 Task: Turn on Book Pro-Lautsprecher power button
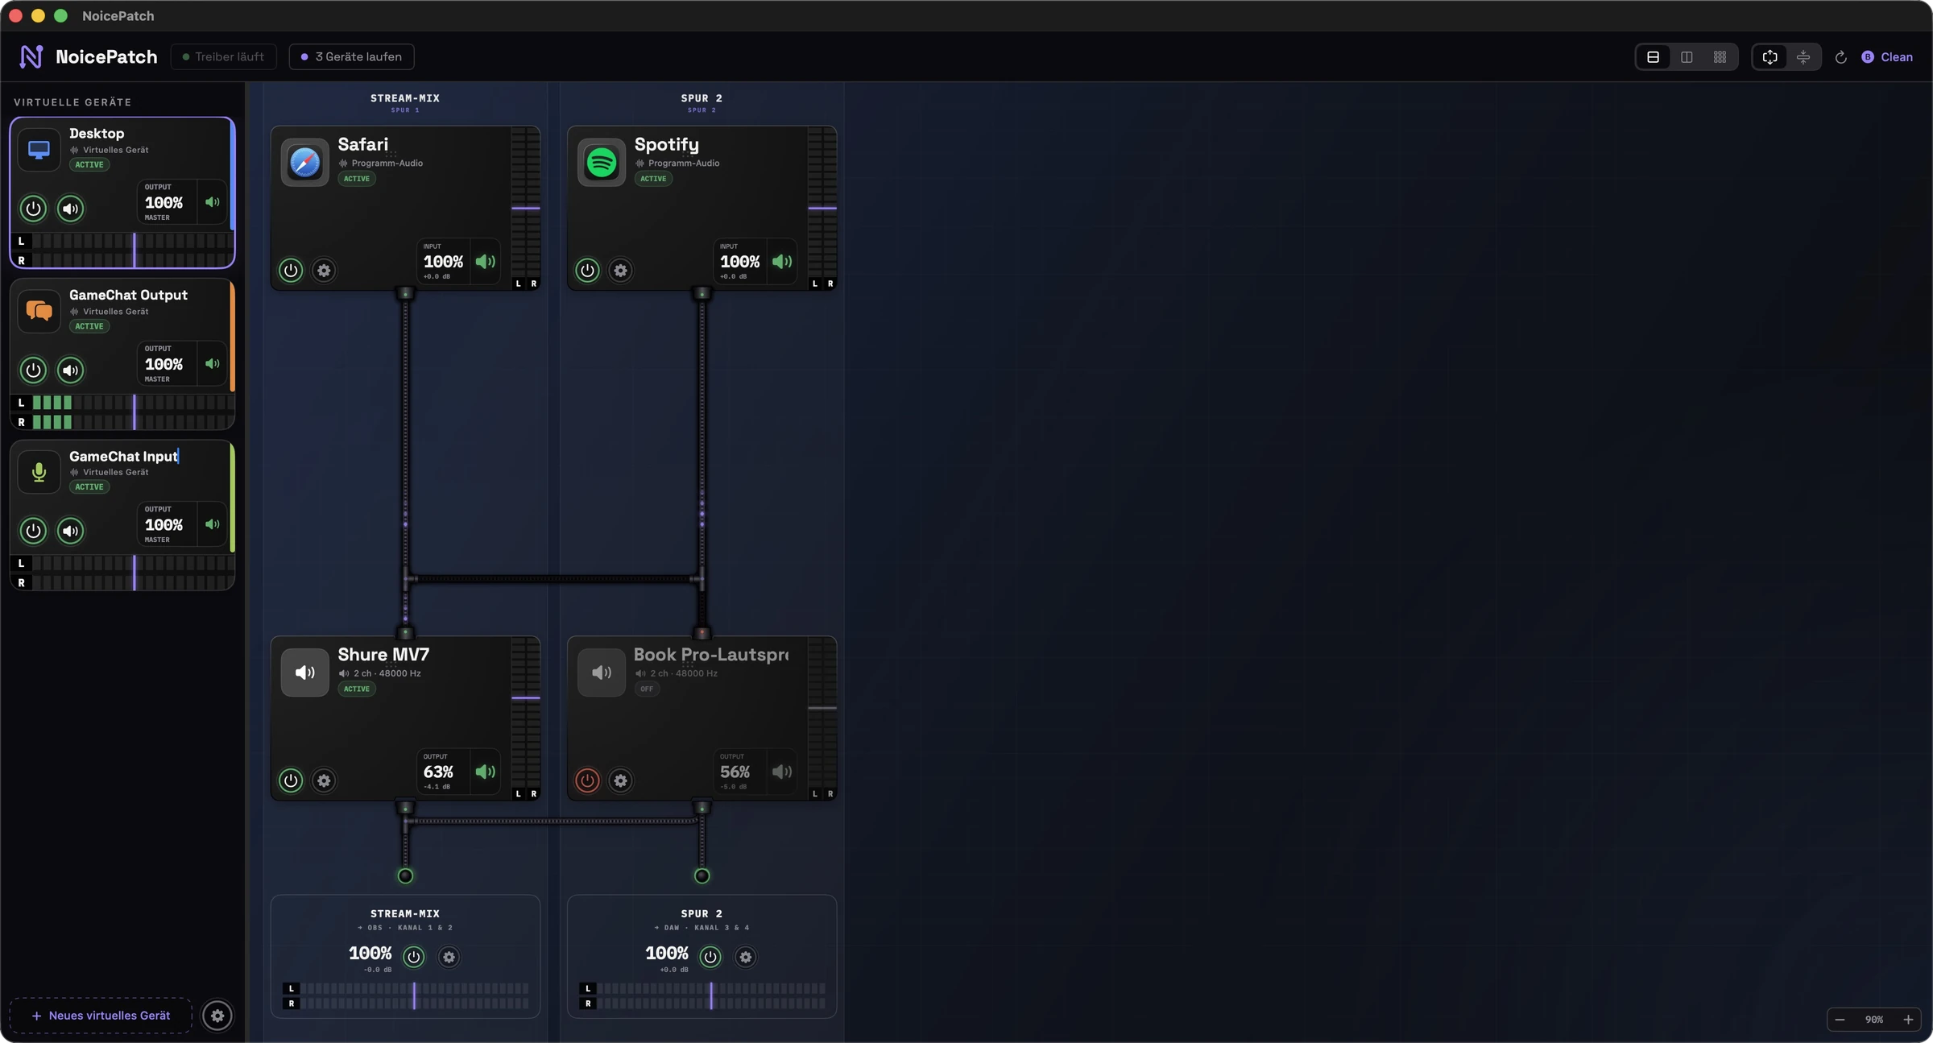(587, 780)
